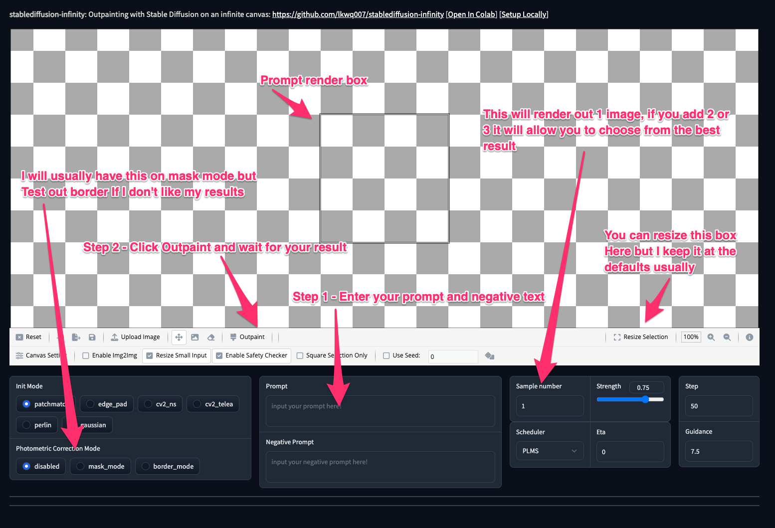Screen dimensions: 775x528
Task: Click the Outpaint button
Action: point(247,337)
